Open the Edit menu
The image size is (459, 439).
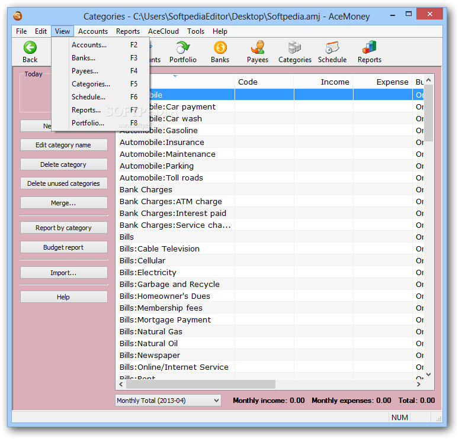(41, 31)
